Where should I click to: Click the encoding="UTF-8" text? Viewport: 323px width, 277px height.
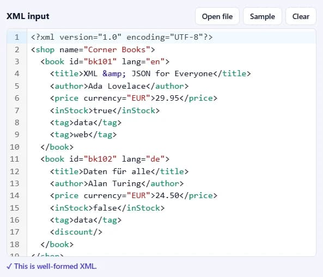coord(165,37)
